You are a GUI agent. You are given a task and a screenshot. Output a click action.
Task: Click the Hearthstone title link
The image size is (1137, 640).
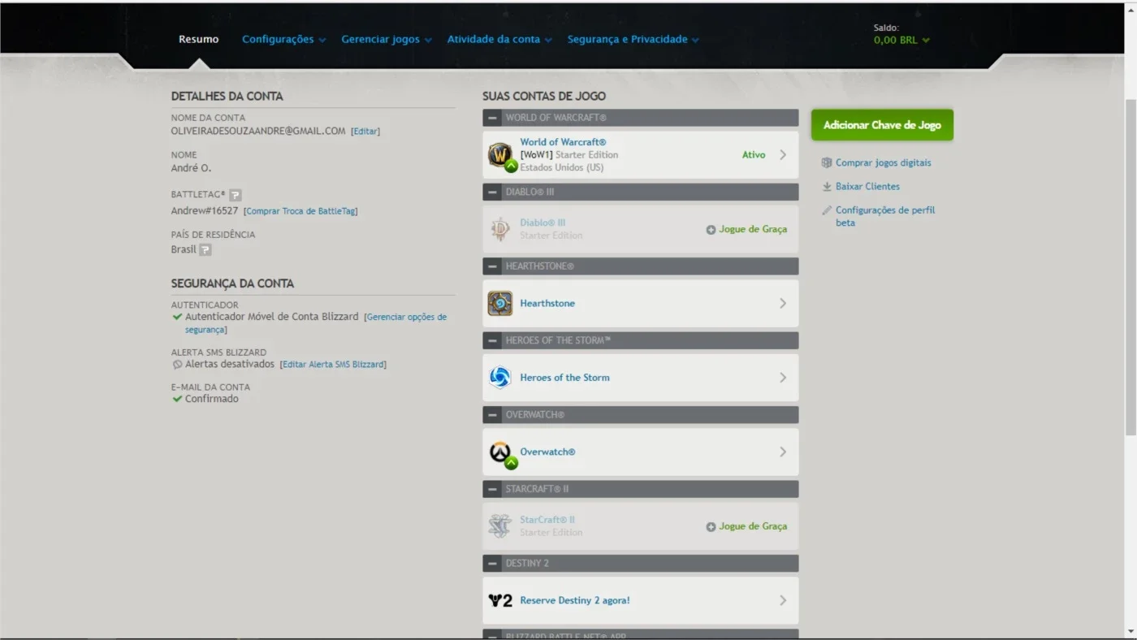coord(547,304)
